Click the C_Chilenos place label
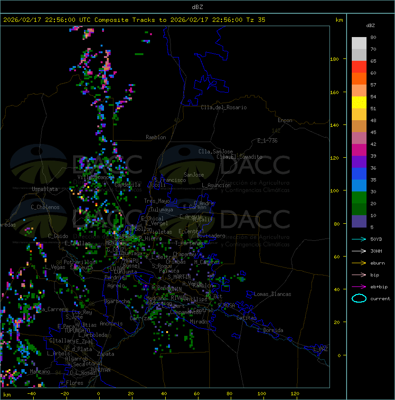 coord(45,207)
